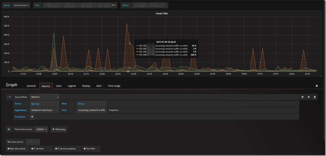Click the data source database icon
This screenshot has height=156, width=326.
[9, 129]
